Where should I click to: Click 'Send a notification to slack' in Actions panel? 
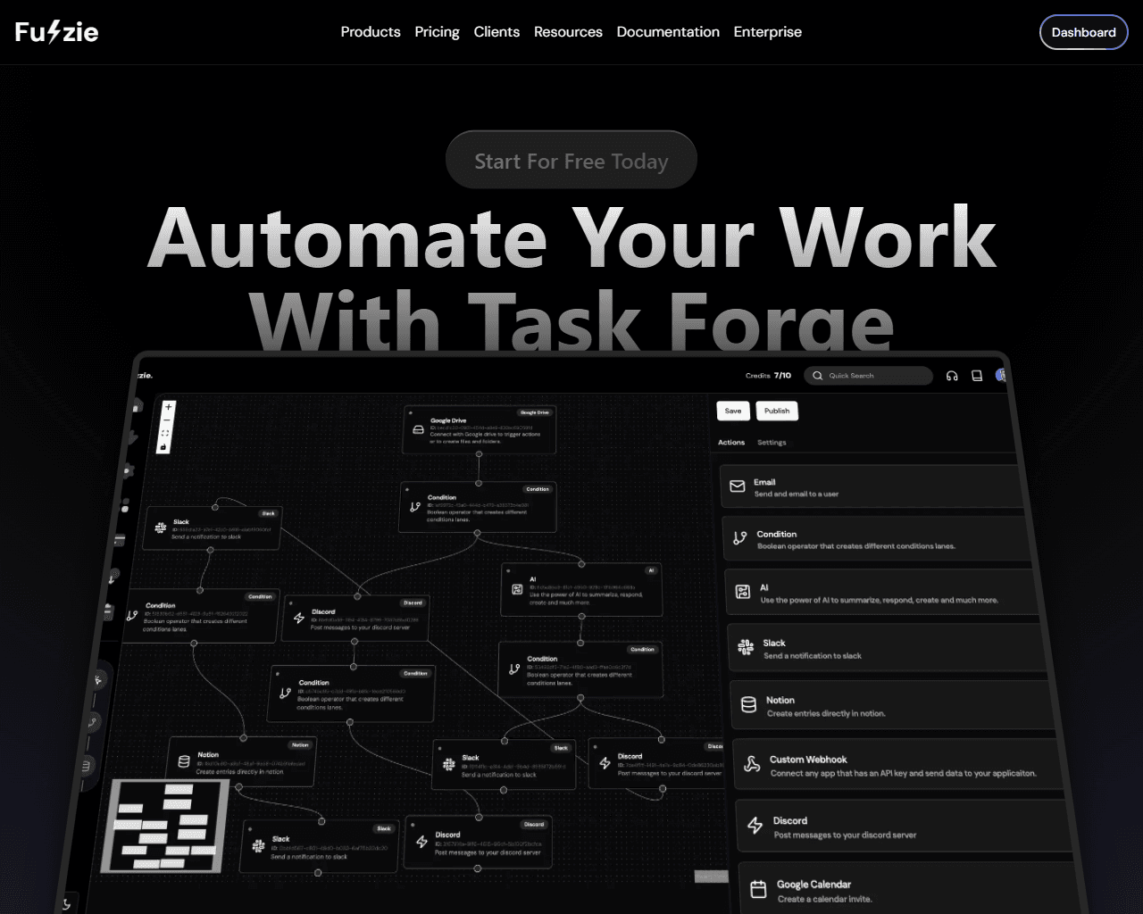[x=813, y=656]
